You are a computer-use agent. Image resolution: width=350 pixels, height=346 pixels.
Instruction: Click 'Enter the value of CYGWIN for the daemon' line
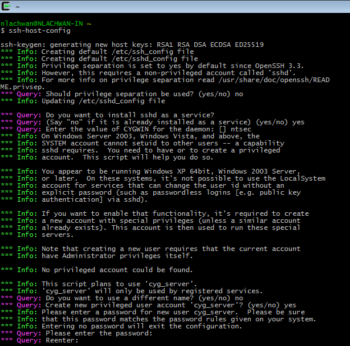[126, 129]
